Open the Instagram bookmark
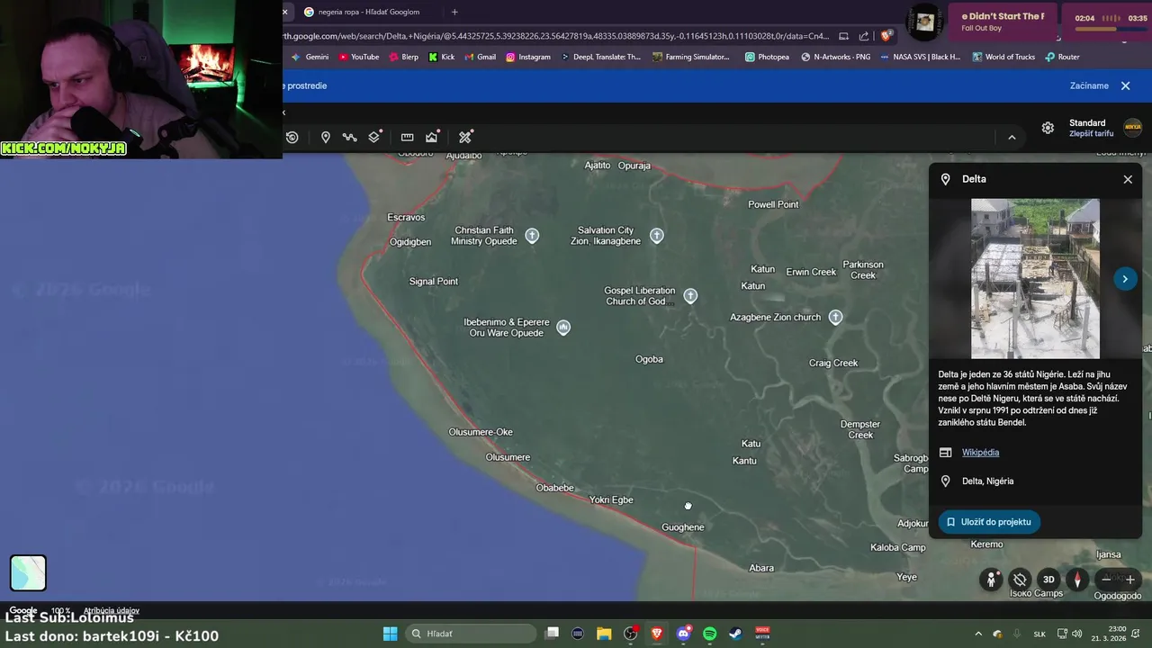This screenshot has height=648, width=1152. [x=528, y=57]
